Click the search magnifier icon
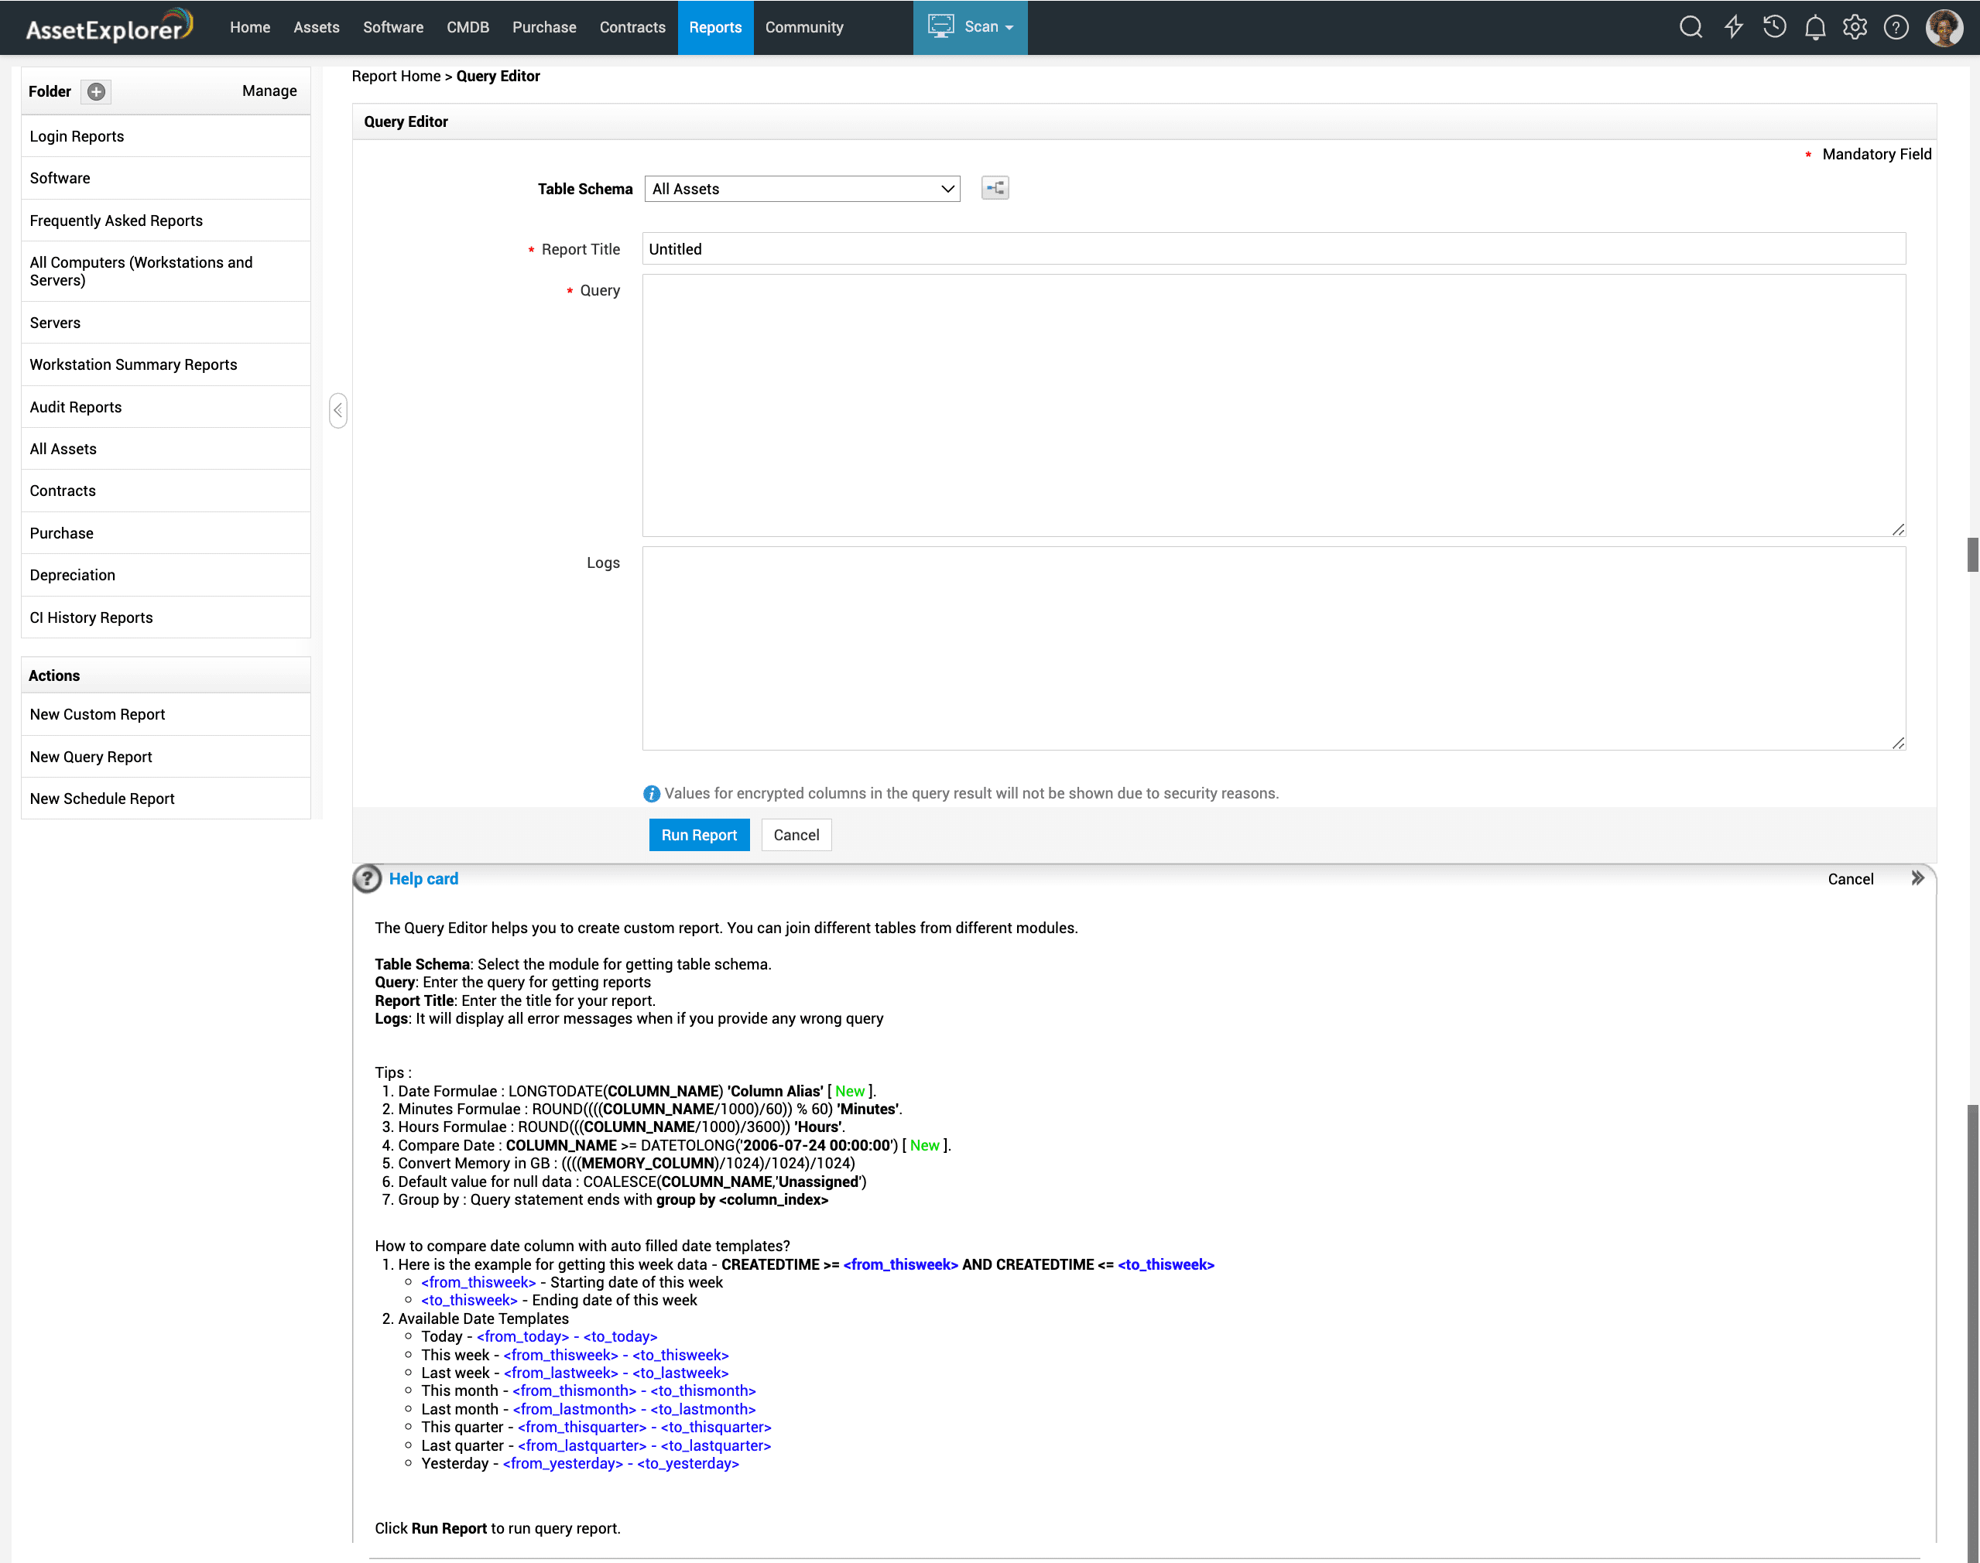The height and width of the screenshot is (1563, 1980). pyautogui.click(x=1690, y=27)
